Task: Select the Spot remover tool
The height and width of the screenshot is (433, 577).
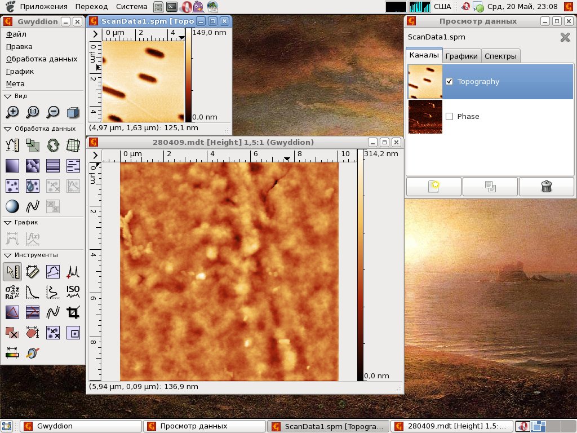Action: click(x=73, y=333)
